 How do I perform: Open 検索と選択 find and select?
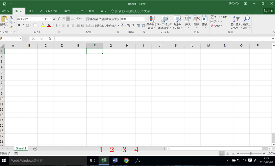coord(247,22)
